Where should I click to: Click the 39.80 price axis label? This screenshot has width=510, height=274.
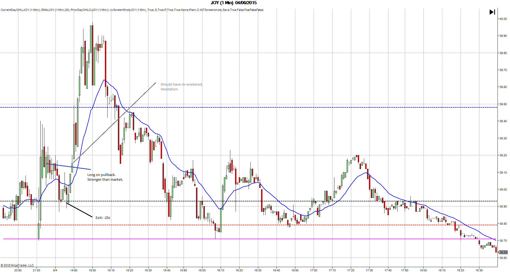click(503, 53)
